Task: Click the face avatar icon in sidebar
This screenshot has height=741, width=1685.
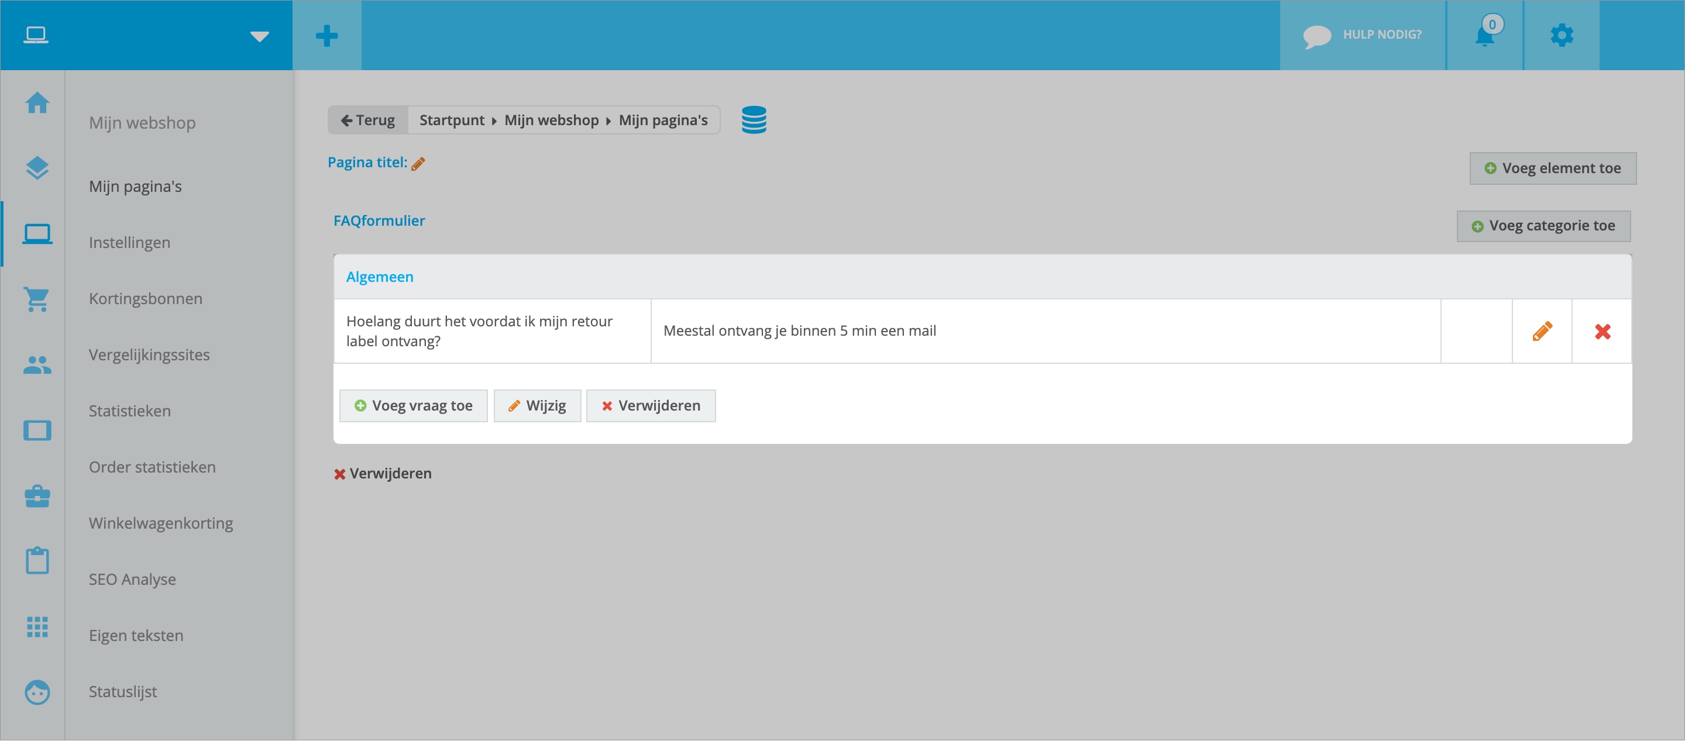Action: [x=37, y=692]
